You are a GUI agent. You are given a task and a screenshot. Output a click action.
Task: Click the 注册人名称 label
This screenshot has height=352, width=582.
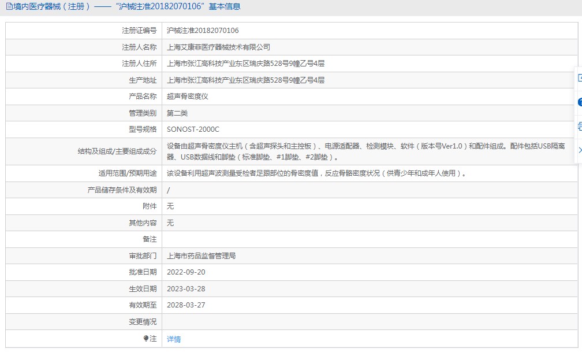[139, 47]
